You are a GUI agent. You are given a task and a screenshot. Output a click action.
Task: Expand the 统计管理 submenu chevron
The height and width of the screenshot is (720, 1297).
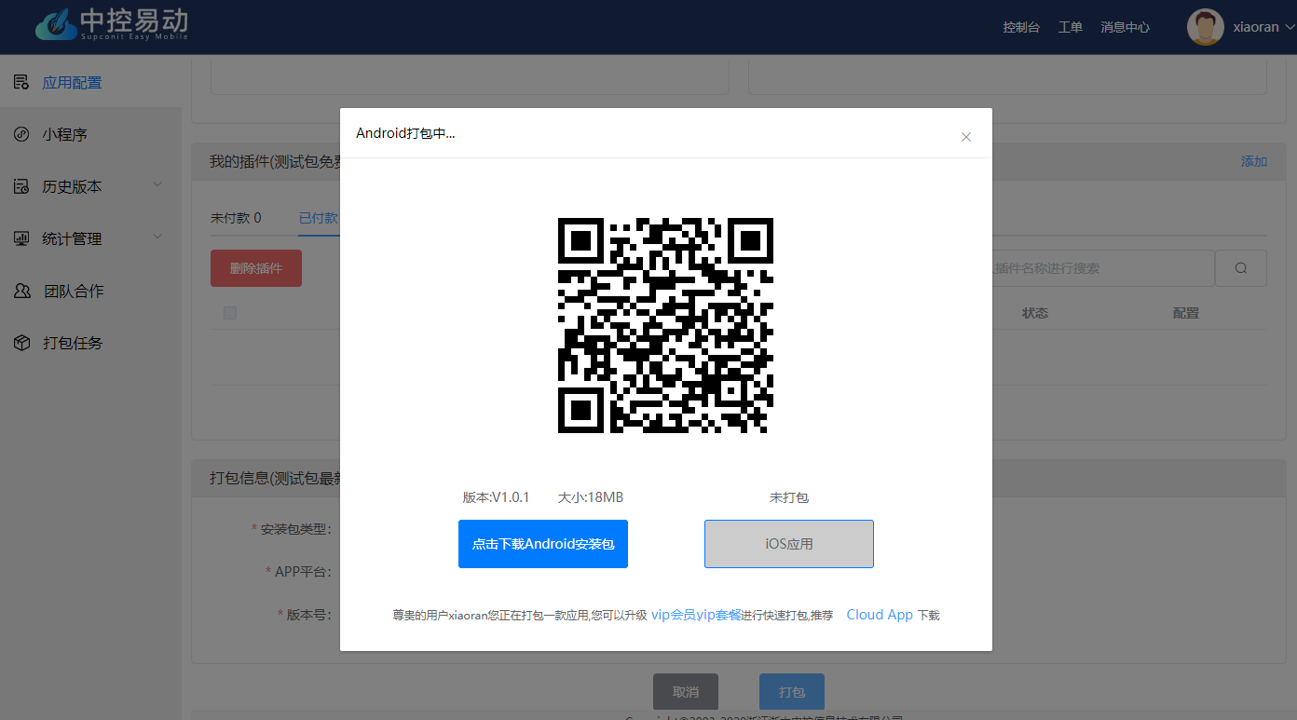tap(157, 238)
